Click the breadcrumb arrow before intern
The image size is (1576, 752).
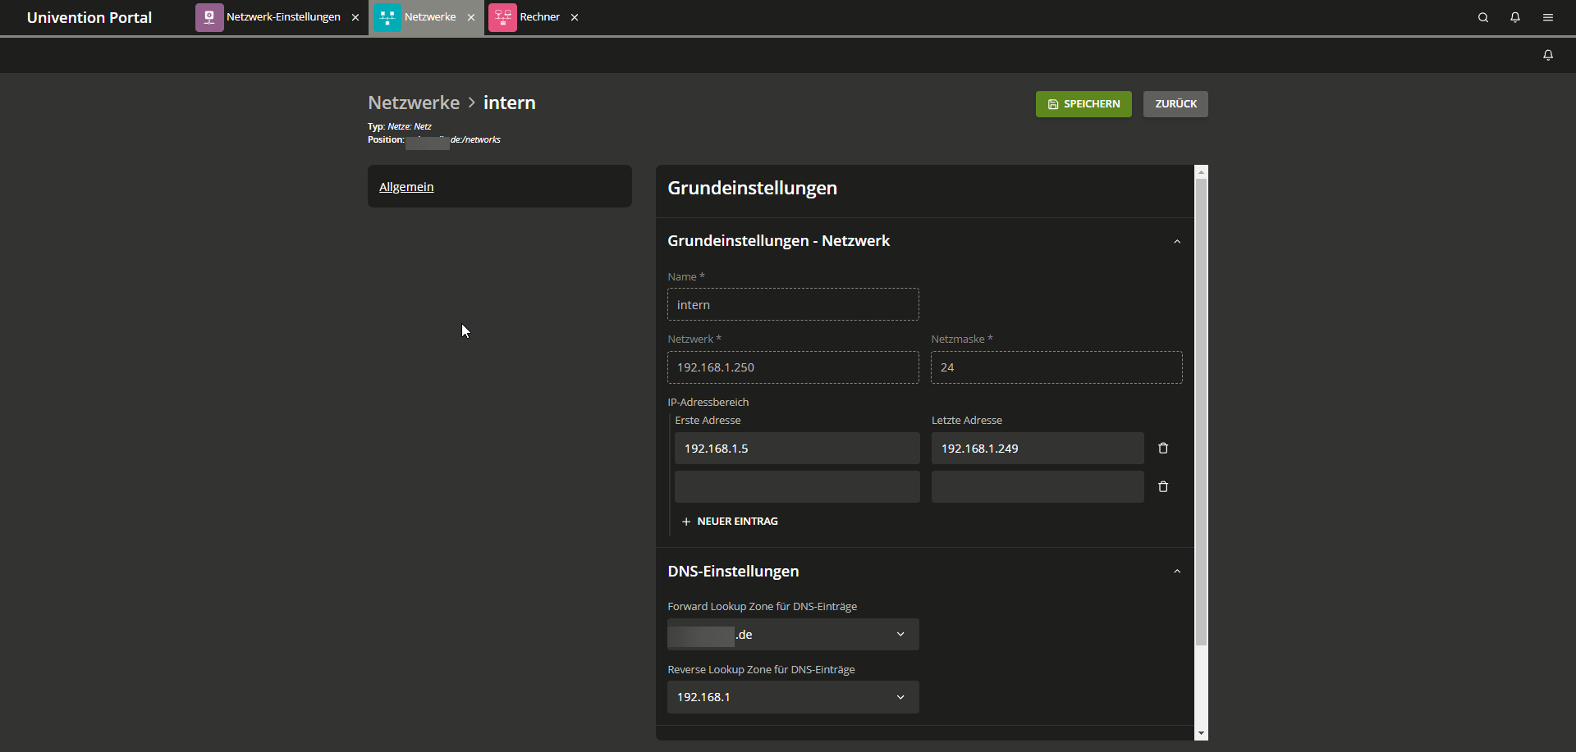click(472, 103)
